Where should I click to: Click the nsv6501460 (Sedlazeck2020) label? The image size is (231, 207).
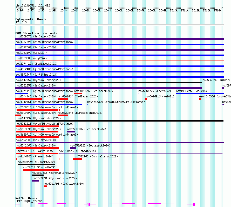(x=78, y=96)
